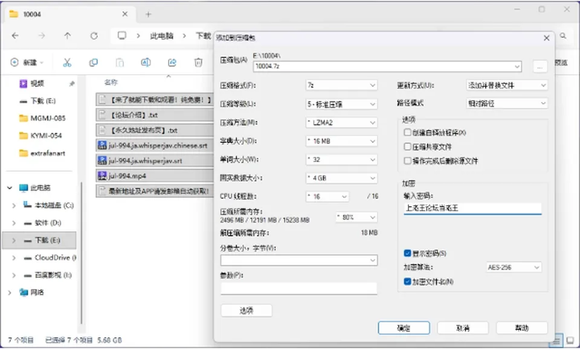Click 此电脑 in the address breadcrumb
Image resolution: width=580 pixels, height=349 pixels.
[162, 36]
